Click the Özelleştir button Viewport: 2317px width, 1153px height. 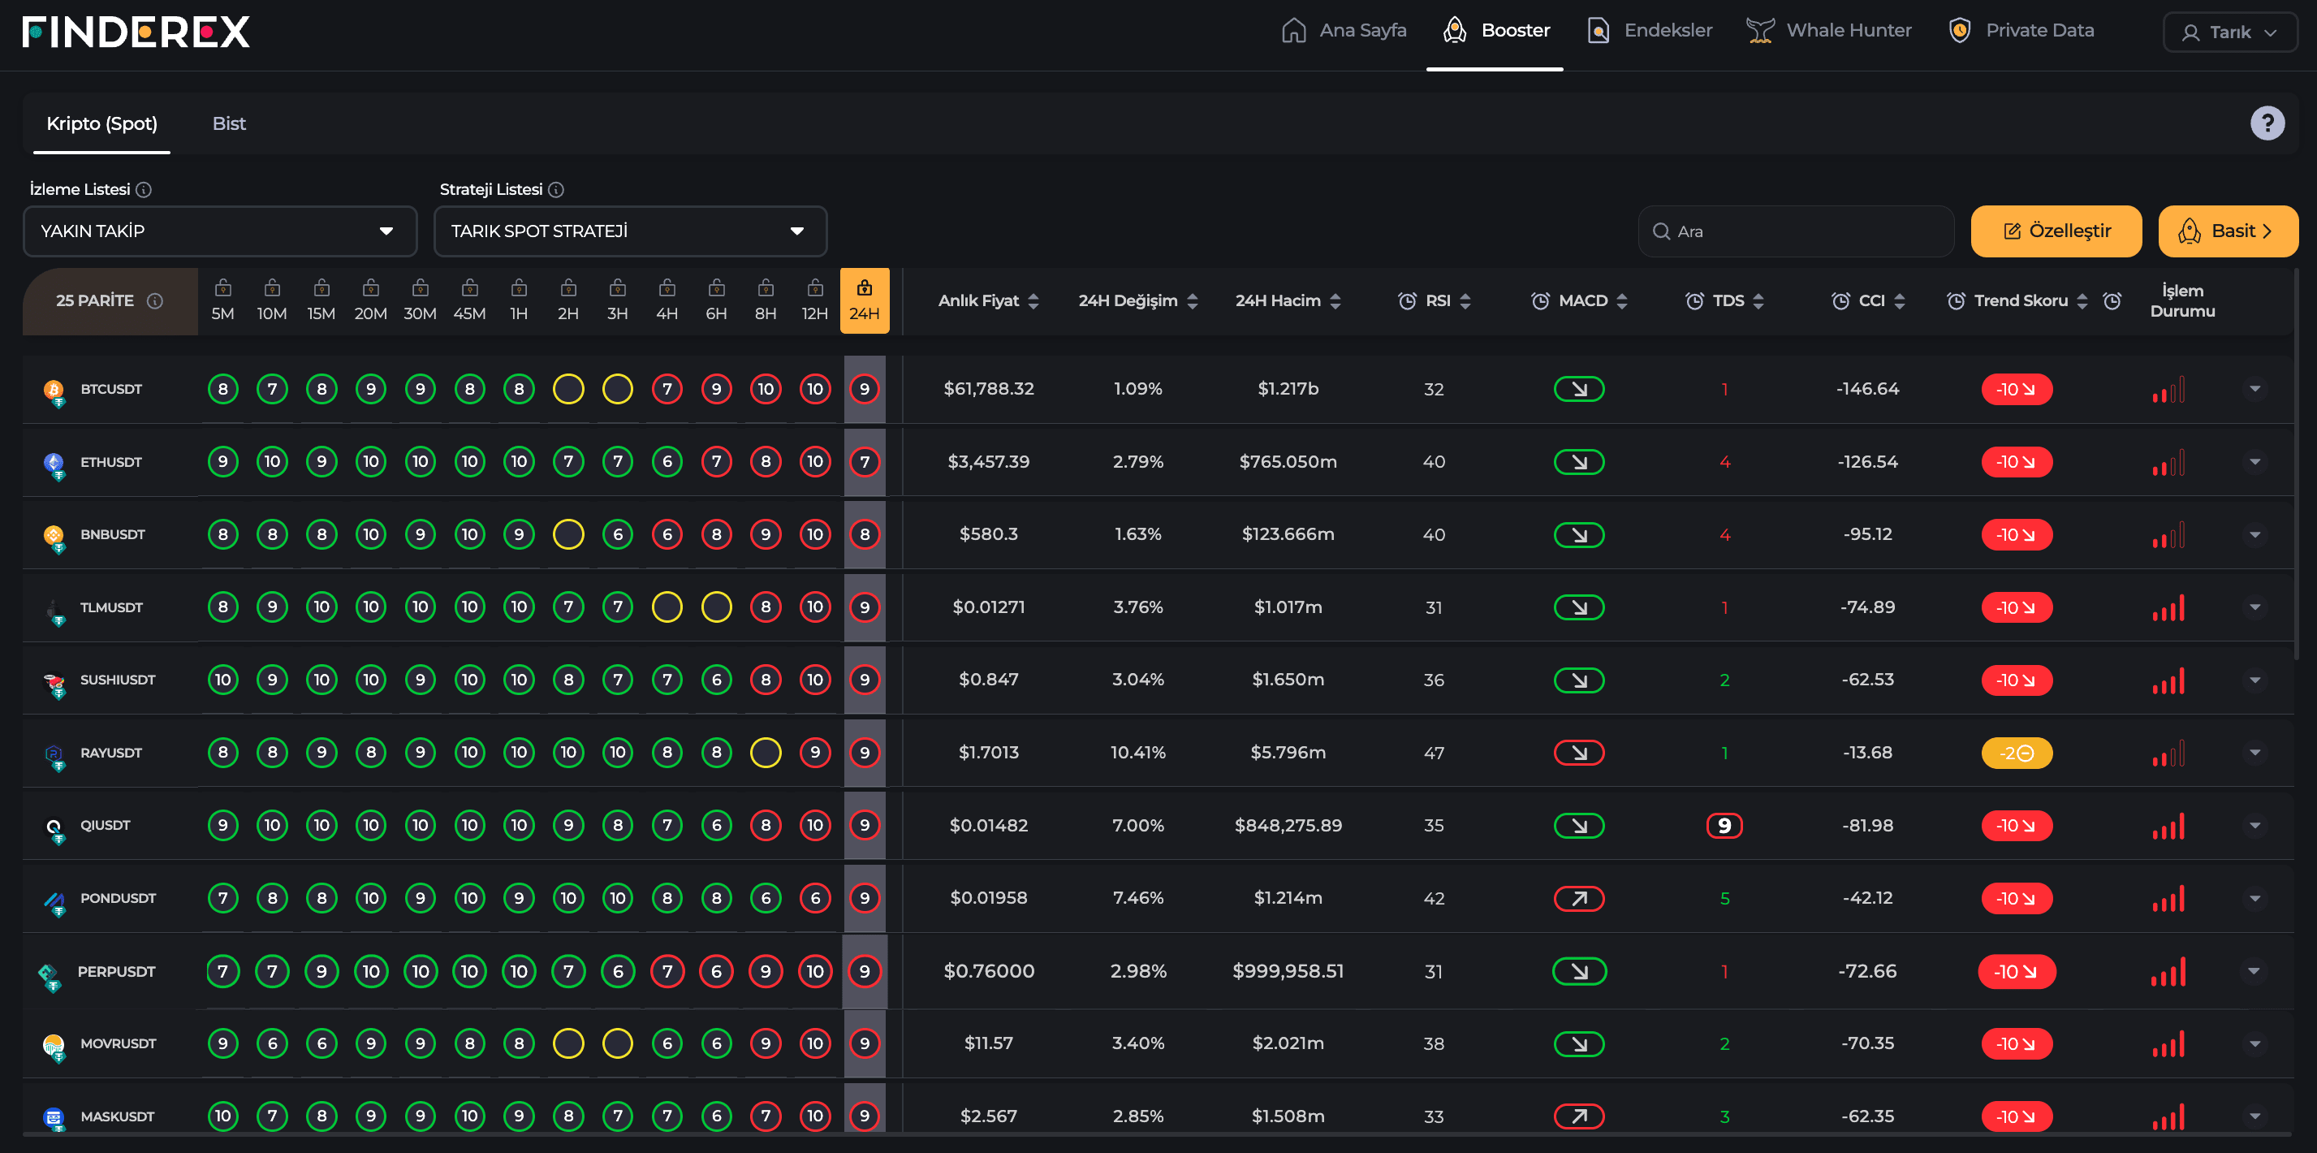(2056, 231)
